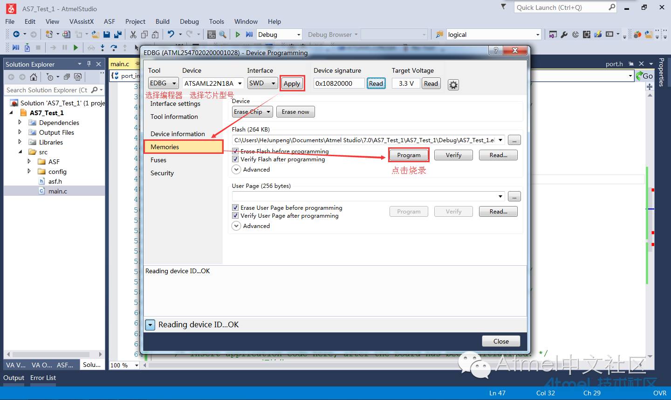
Task: Click the Step Into icon
Action: 103,47
